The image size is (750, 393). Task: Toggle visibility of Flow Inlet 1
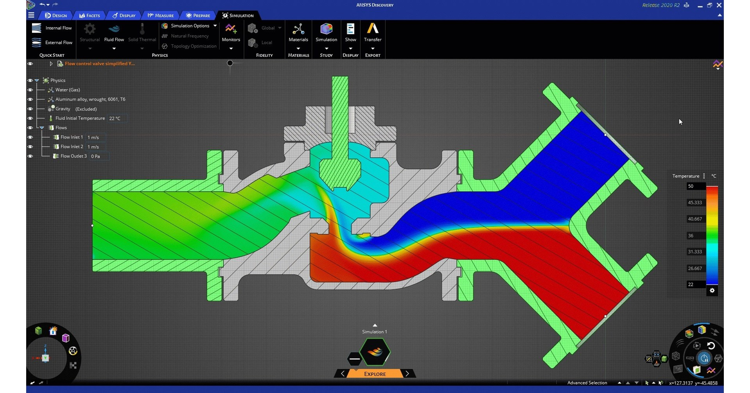click(x=30, y=137)
